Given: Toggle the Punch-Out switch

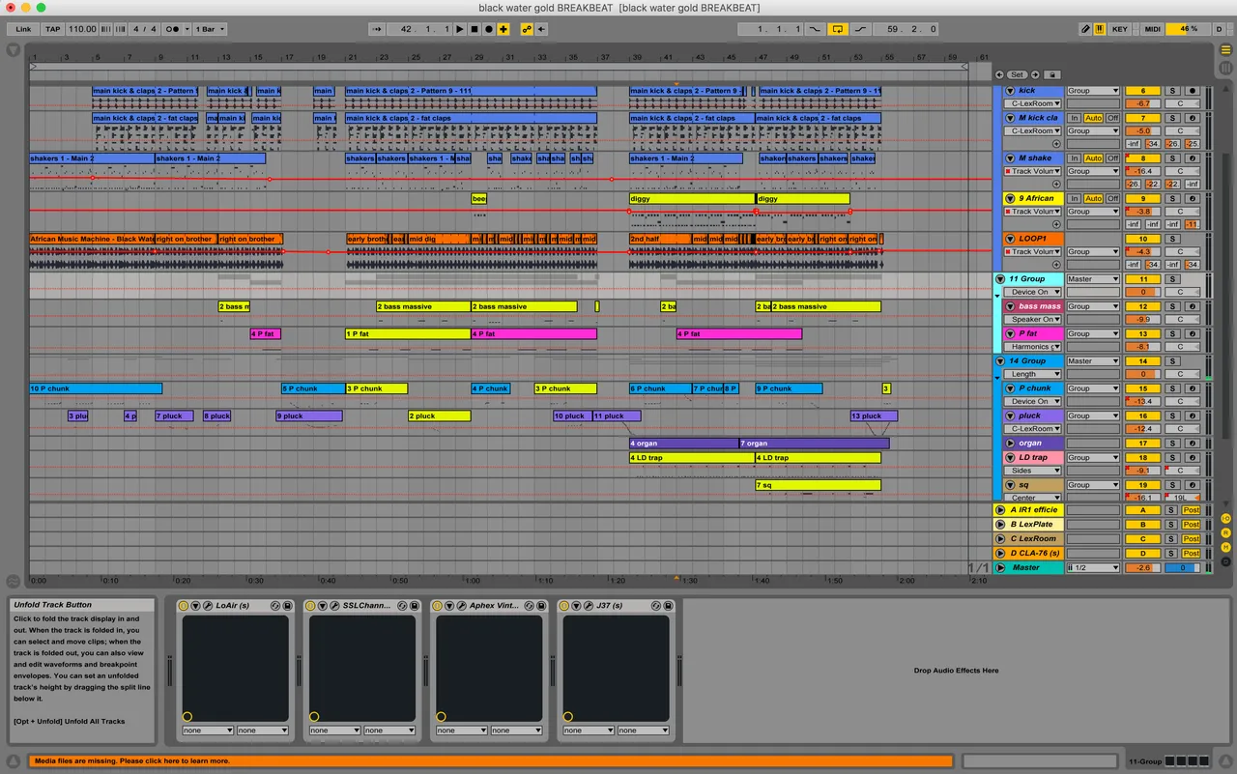Looking at the screenshot, I should pyautogui.click(x=860, y=29).
